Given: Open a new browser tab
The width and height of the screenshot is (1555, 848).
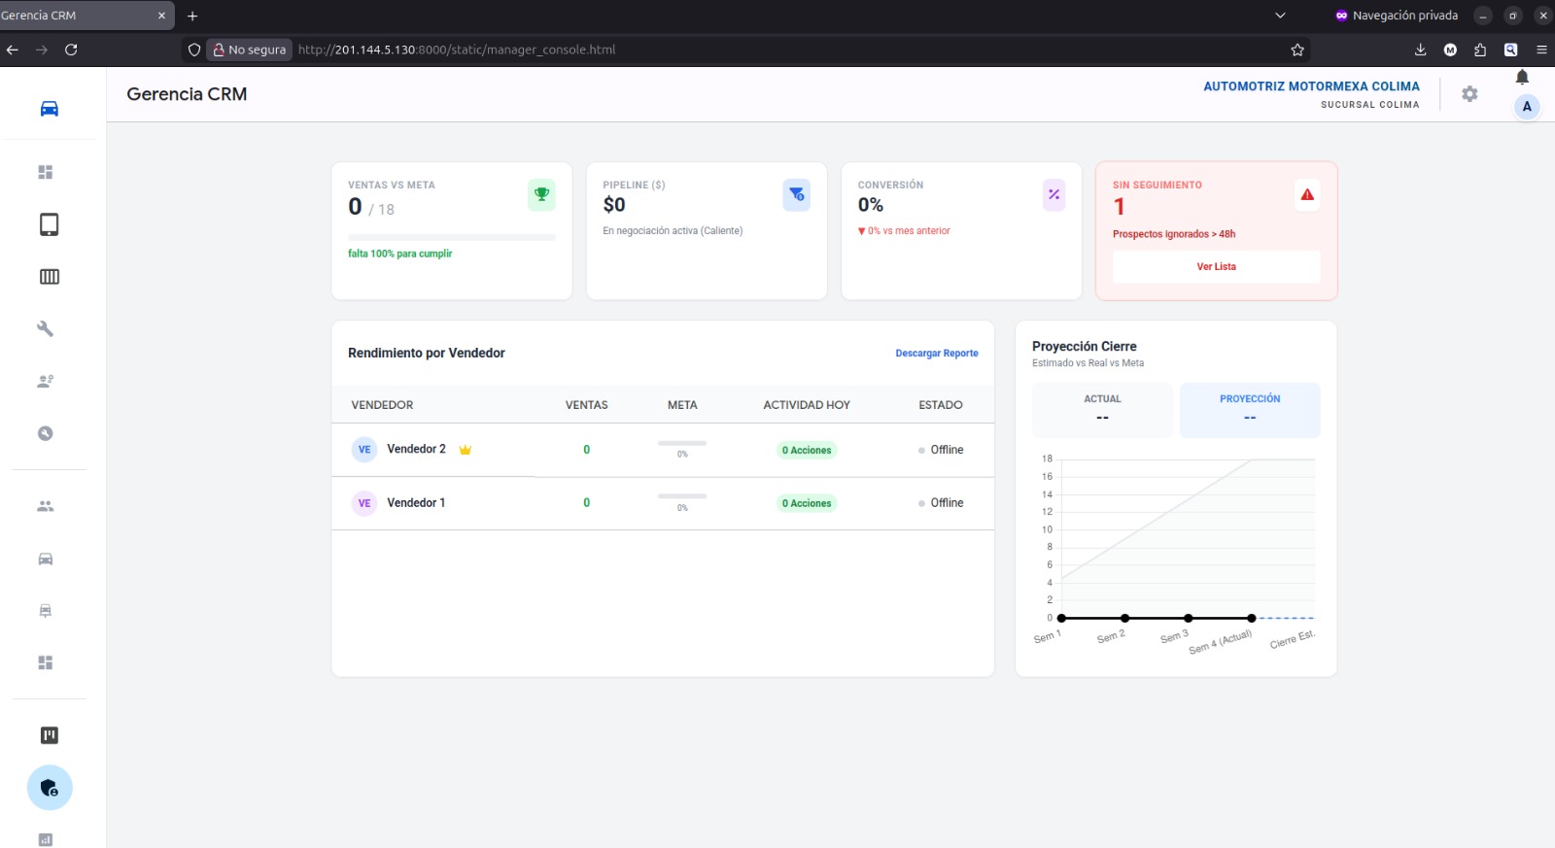Looking at the screenshot, I should [x=192, y=16].
